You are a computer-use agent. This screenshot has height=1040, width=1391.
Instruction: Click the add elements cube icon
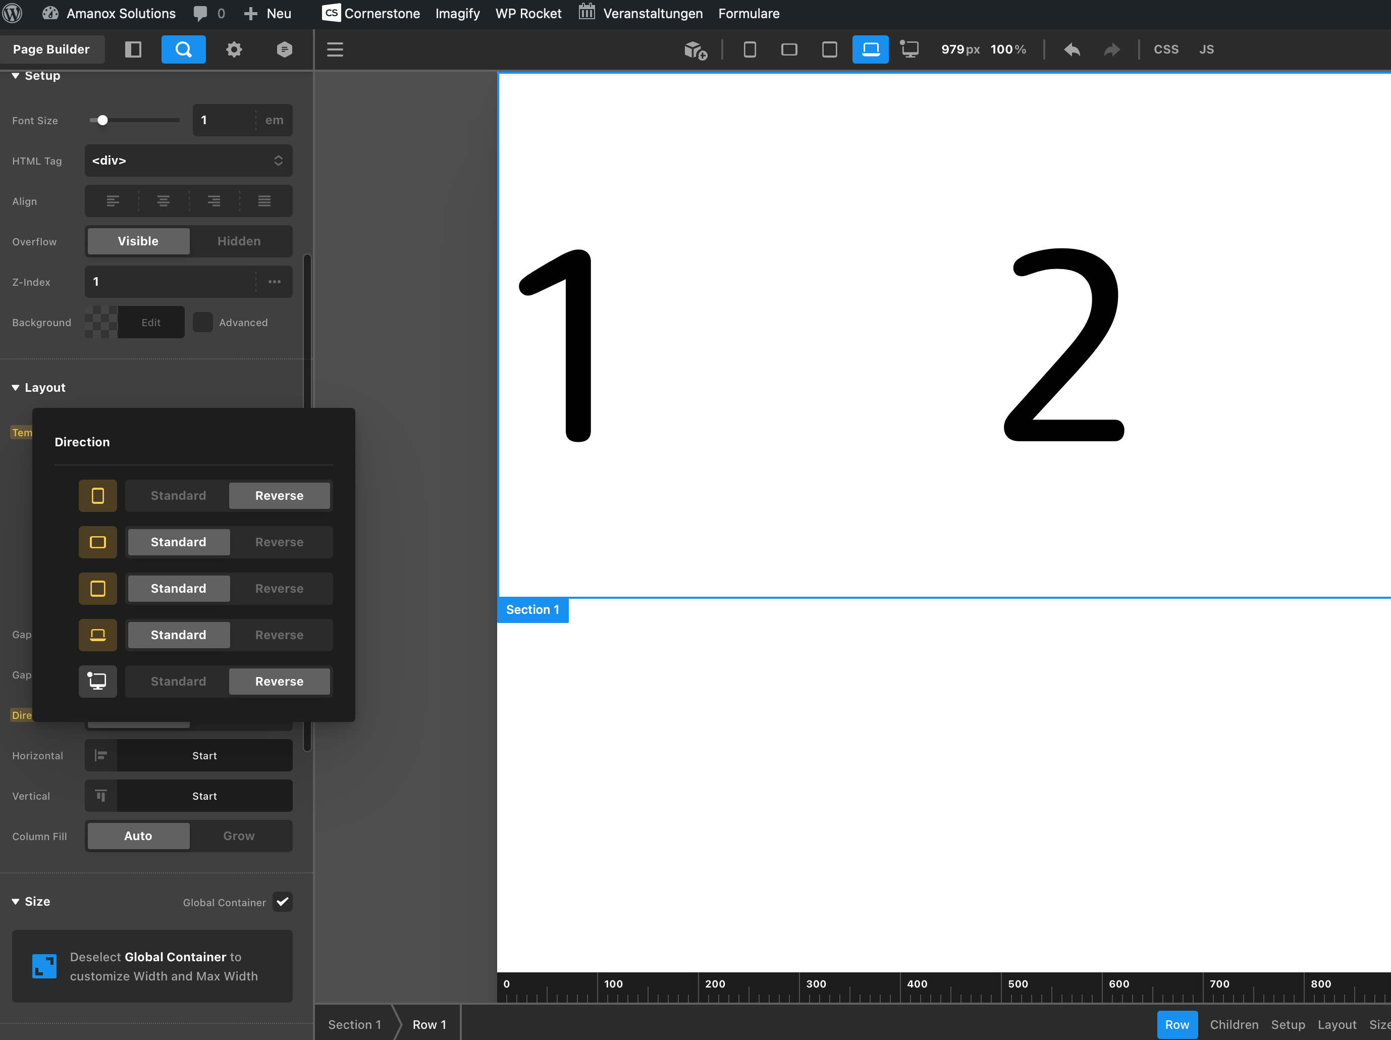695,49
